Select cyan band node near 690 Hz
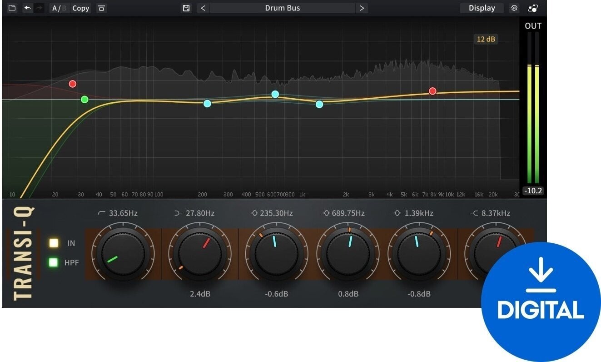 [275, 94]
